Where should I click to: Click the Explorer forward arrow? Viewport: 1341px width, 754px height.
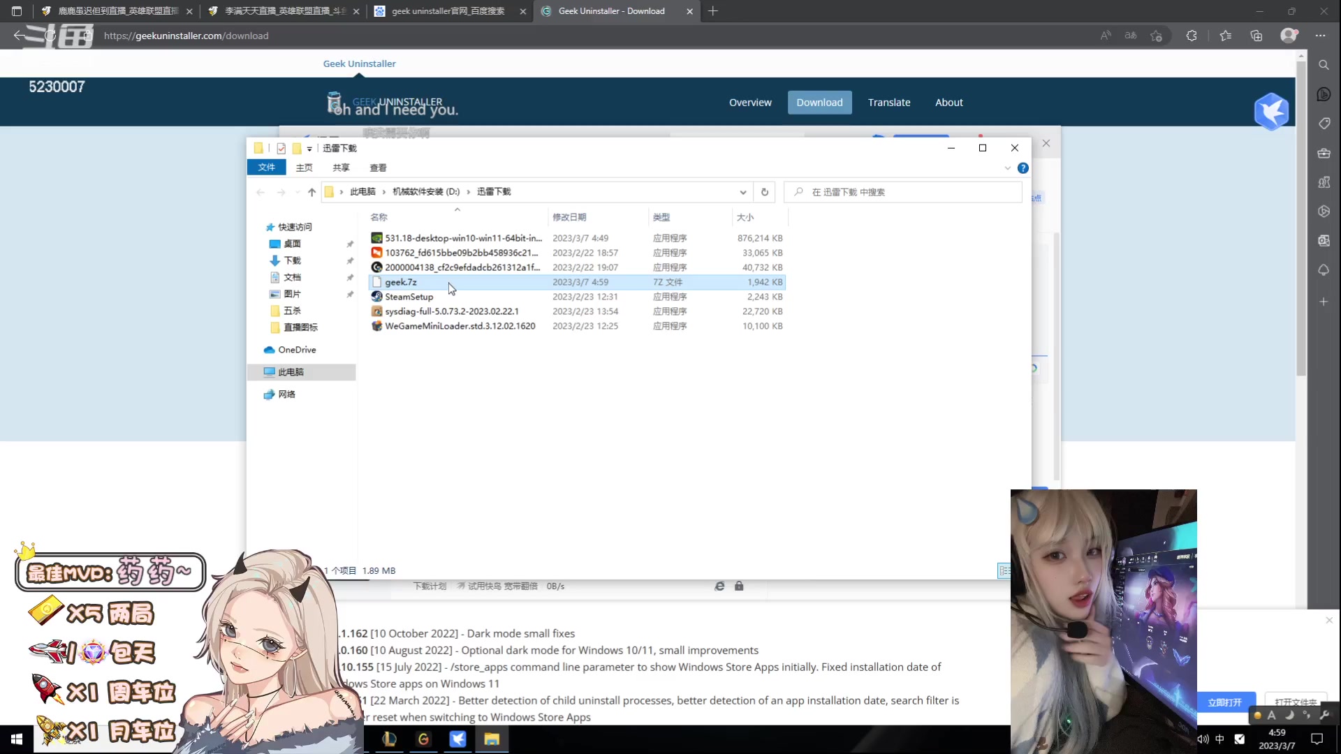point(281,192)
